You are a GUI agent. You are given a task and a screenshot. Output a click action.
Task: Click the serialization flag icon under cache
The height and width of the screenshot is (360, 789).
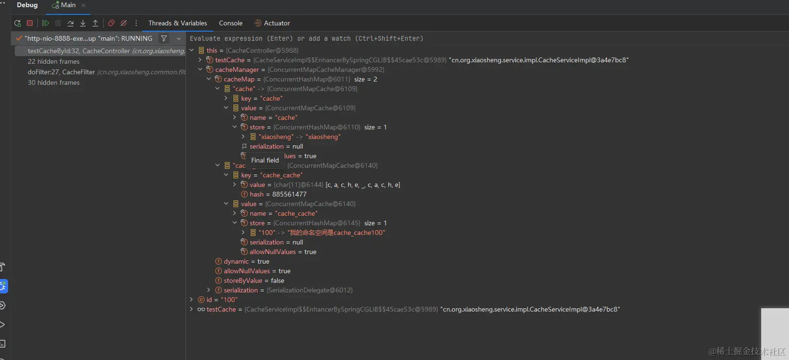[x=244, y=146]
